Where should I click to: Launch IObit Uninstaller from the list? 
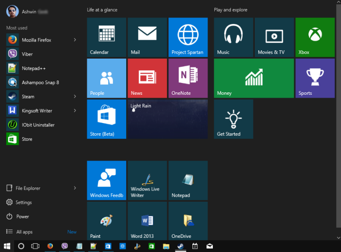41,125
